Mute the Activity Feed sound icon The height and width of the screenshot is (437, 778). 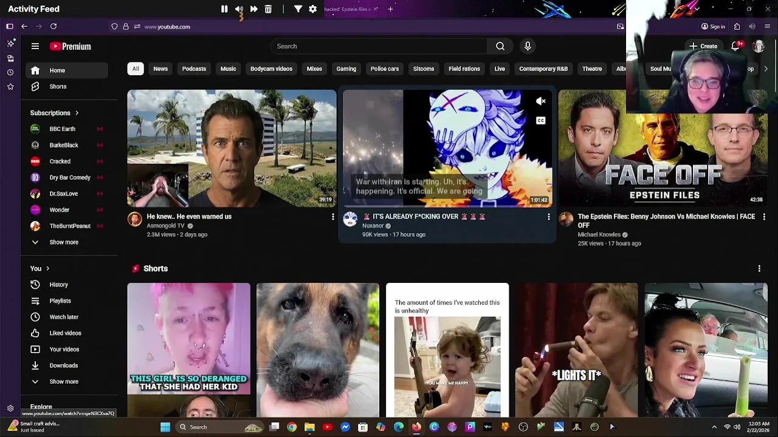click(239, 9)
